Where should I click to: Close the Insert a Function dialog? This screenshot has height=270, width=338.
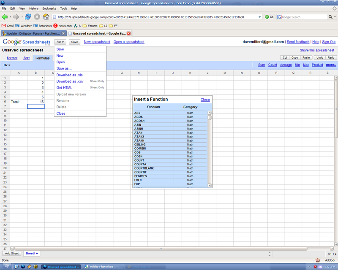pos(205,100)
